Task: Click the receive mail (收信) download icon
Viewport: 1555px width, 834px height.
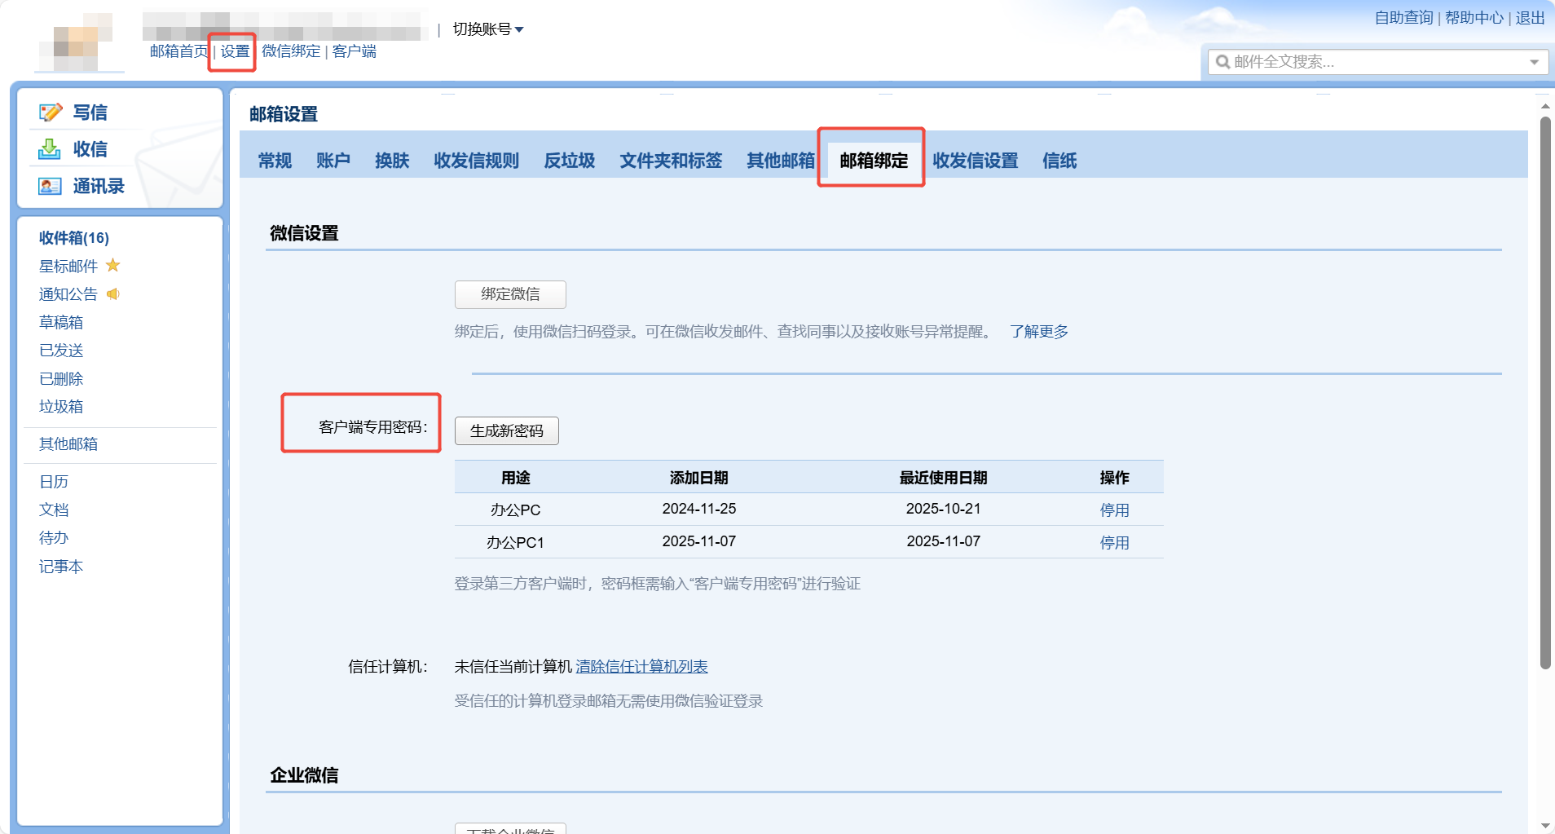Action: [50, 149]
